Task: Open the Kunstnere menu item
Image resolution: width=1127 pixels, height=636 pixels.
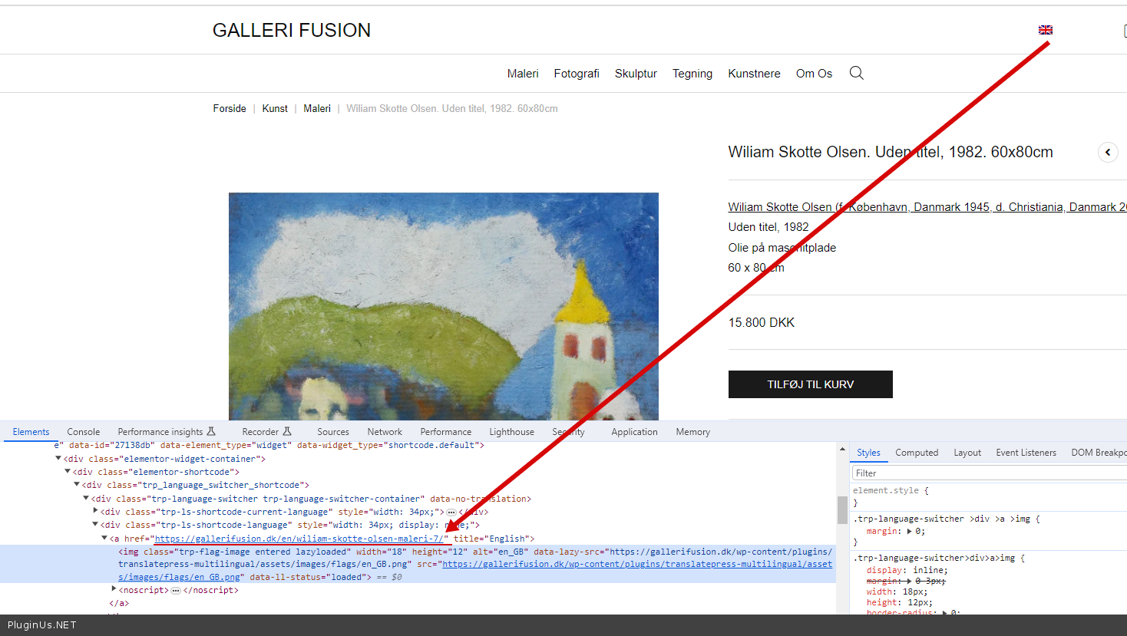Action: coord(753,74)
